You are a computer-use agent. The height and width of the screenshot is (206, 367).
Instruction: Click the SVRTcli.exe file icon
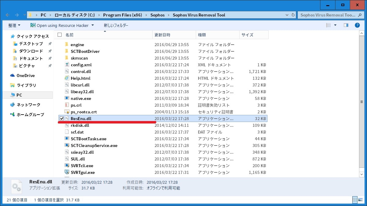coord(67,166)
